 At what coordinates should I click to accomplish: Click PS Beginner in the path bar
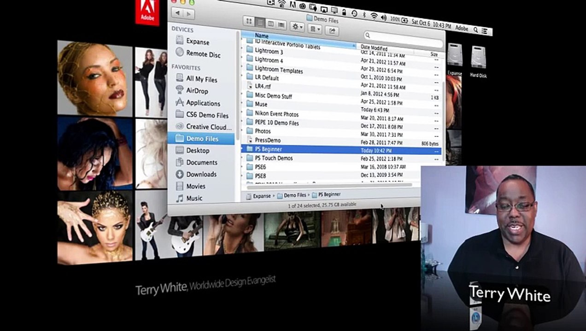[326, 194]
